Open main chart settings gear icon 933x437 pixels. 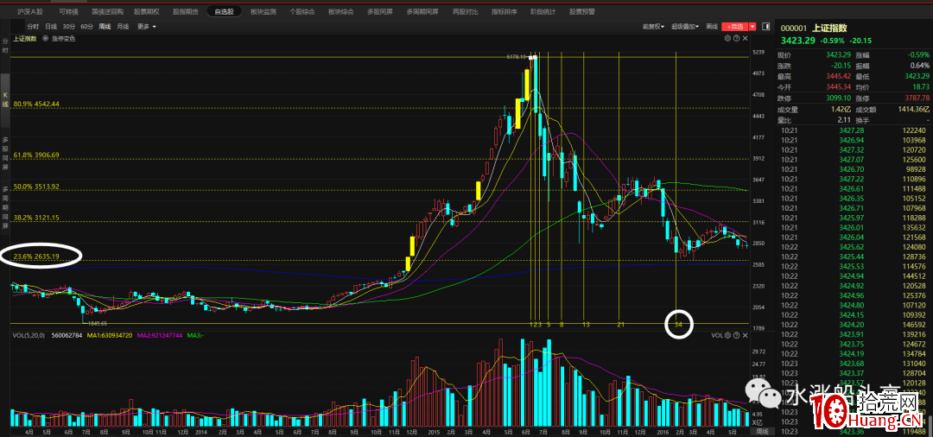727,39
